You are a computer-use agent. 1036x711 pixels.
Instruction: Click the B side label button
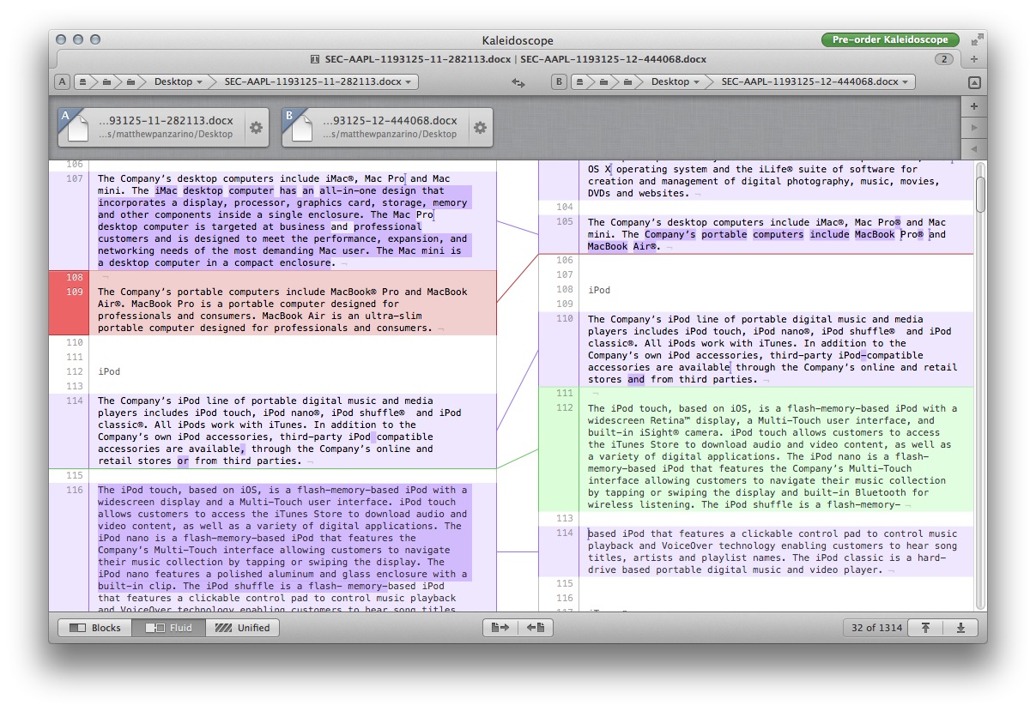click(559, 82)
